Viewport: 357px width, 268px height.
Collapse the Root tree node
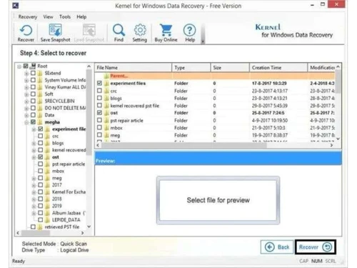point(19,66)
